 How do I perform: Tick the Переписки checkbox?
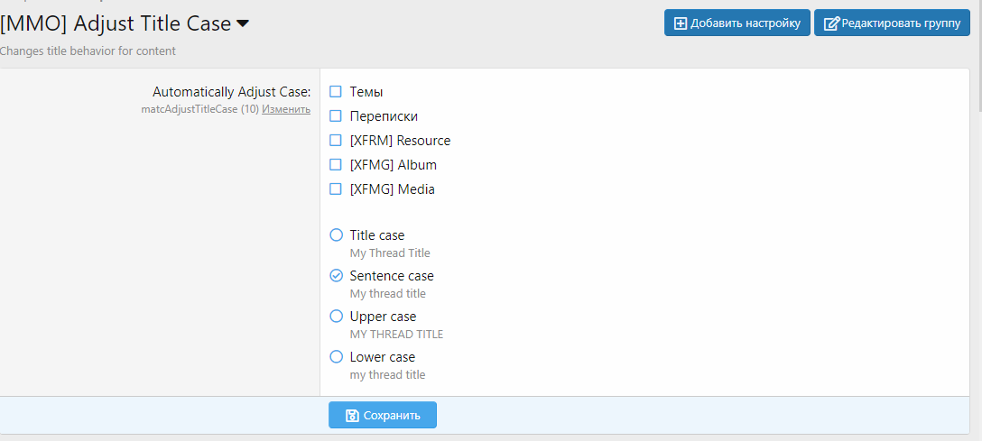point(336,116)
